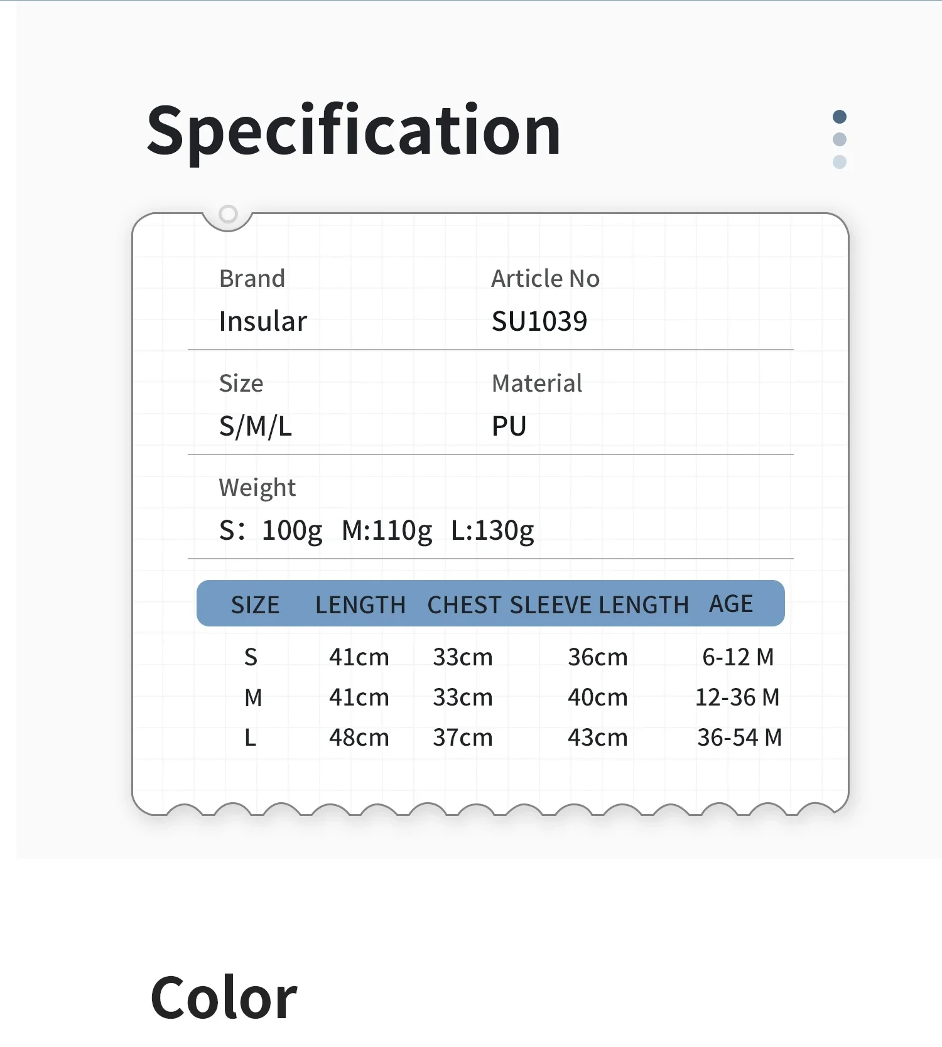Click the 36cm sleeve length cell
Screen dimensions: 942x1047
pos(598,657)
